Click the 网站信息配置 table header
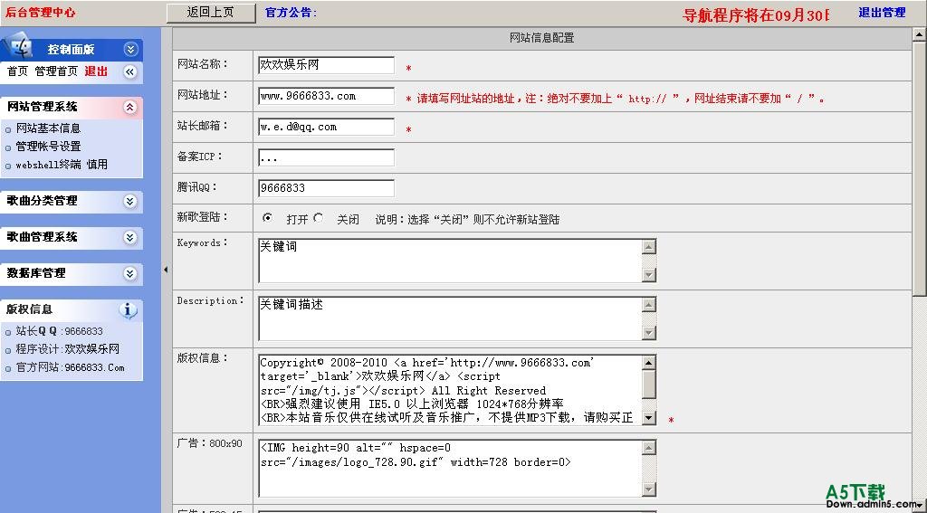927x513 pixels. pos(541,38)
